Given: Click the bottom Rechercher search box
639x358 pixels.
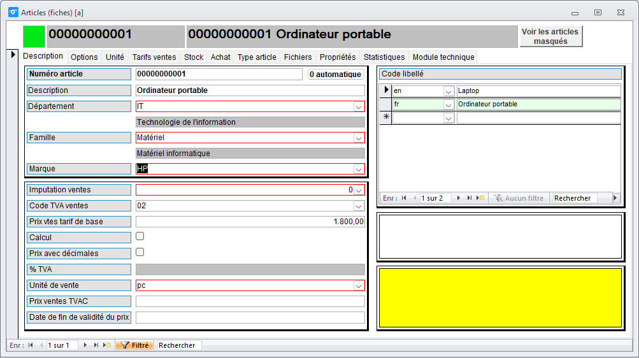Looking at the screenshot, I should tap(179, 345).
